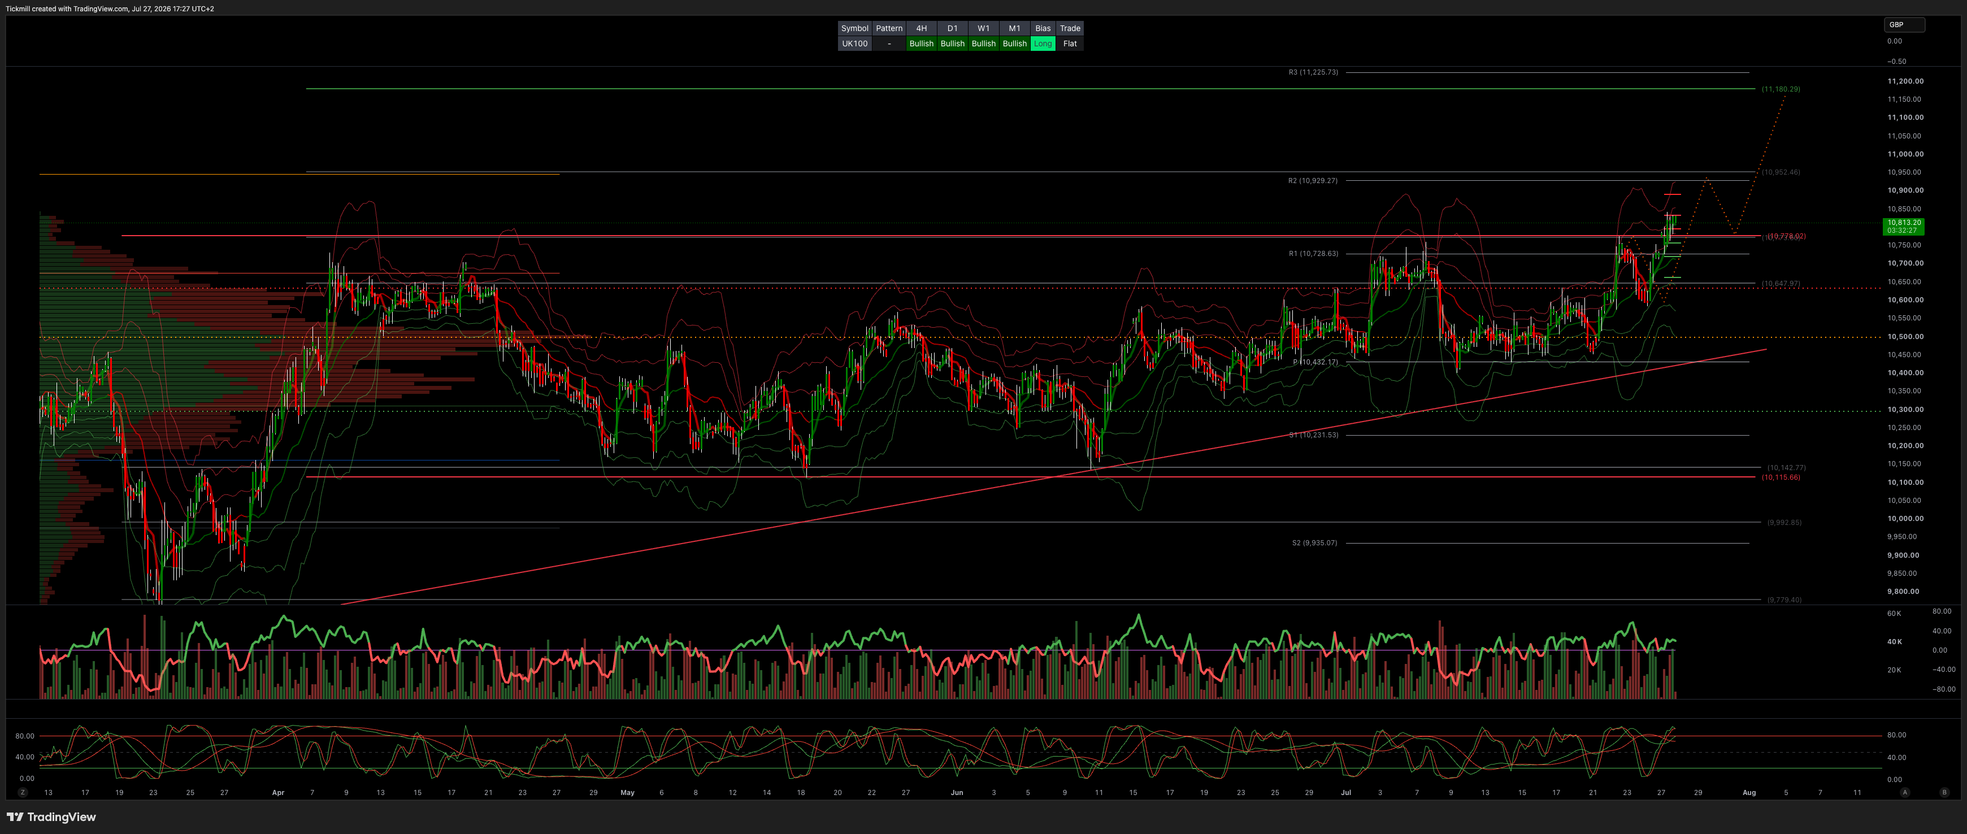This screenshot has width=1967, height=834.
Task: Click the Flat trade status cell
Action: point(1070,44)
